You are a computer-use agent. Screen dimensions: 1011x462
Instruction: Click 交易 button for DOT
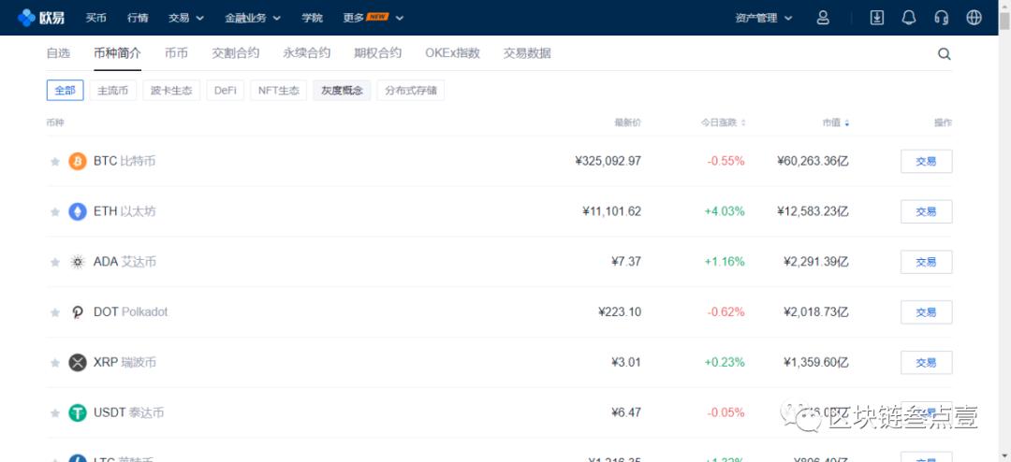[926, 311]
